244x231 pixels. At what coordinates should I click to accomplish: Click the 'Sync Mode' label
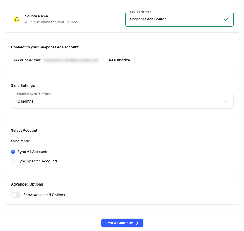coord(20,141)
